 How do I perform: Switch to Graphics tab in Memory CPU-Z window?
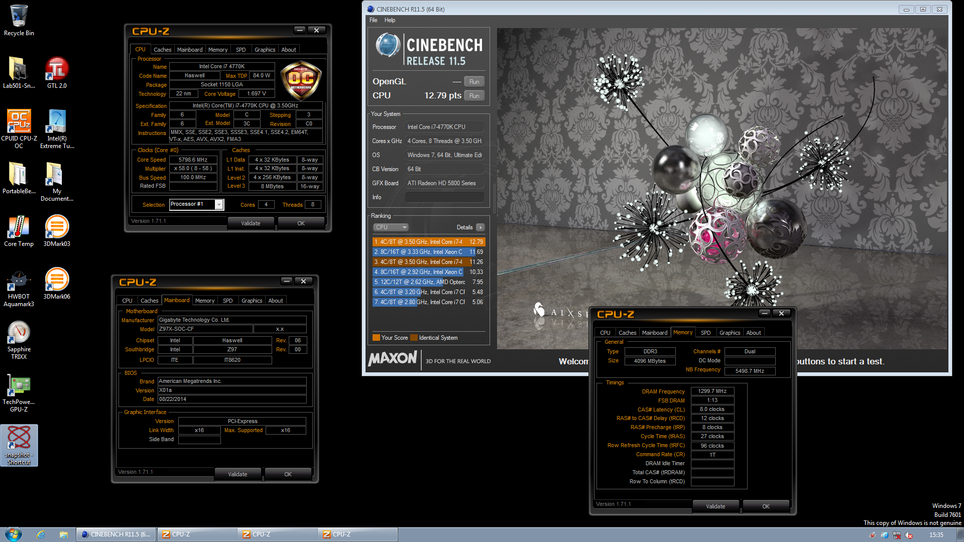[730, 333]
